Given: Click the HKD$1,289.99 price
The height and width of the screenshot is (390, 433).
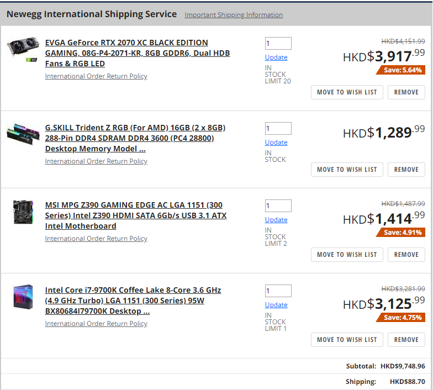Looking at the screenshot, I should tap(384, 133).
